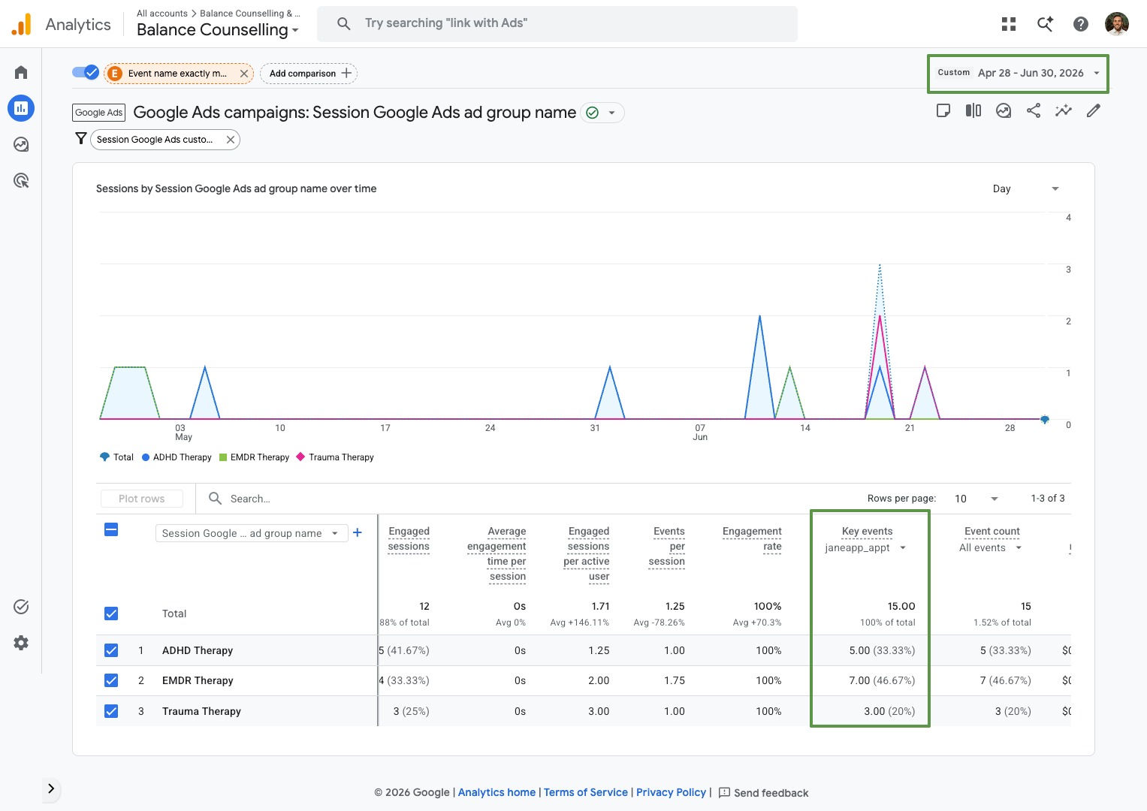
Task: Open the Google apps grid icon
Action: point(1009,24)
